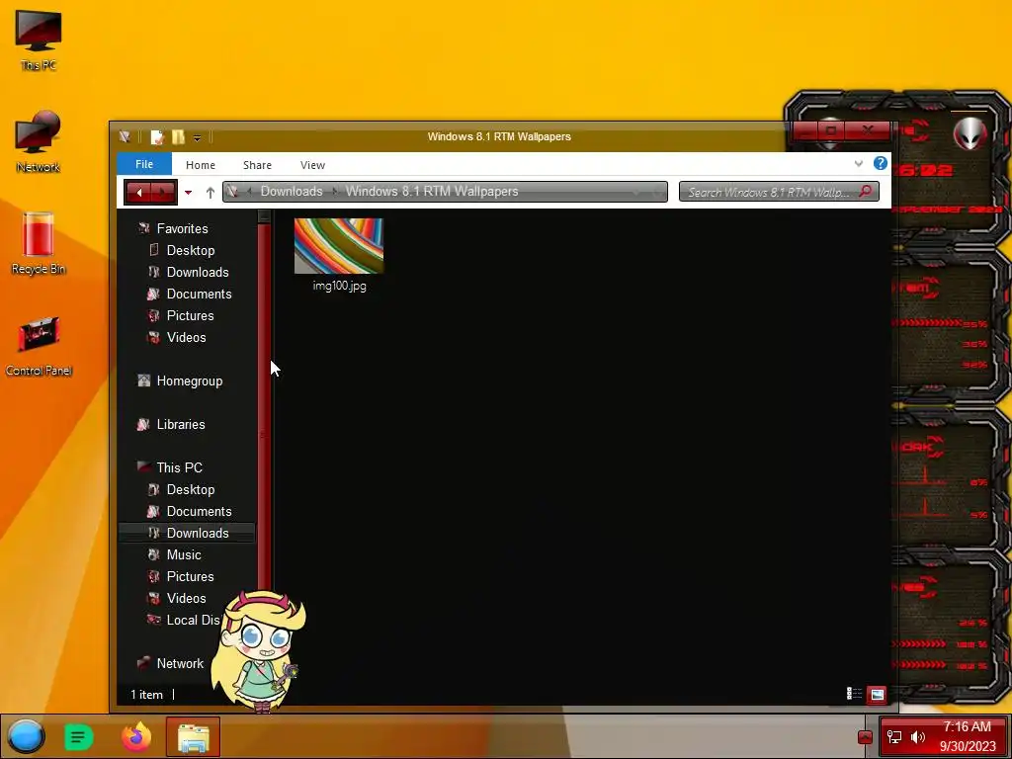Click the New folder icon in title bar
Viewport: 1012px width, 759px height.
(178, 136)
